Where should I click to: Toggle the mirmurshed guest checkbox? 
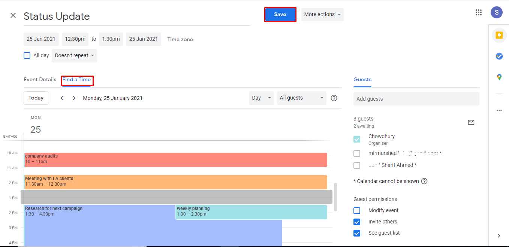click(x=357, y=153)
